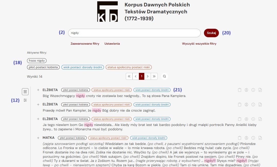Click Wyczyść wszystkie filtry
Image resolution: width=277 pixels, height=167 pixels.
tap(199, 44)
